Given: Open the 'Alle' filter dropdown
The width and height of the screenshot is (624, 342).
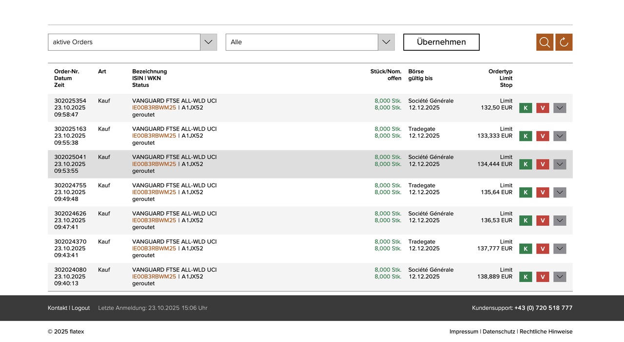Looking at the screenshot, I should (x=310, y=42).
